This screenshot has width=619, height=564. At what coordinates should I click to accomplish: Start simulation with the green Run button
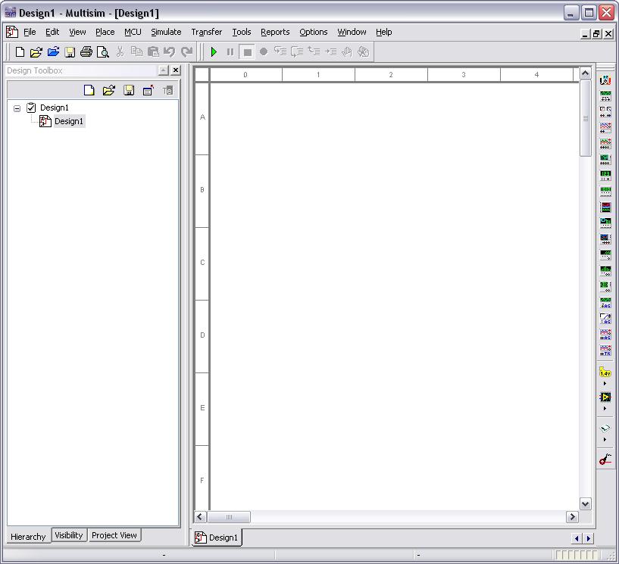[x=214, y=52]
